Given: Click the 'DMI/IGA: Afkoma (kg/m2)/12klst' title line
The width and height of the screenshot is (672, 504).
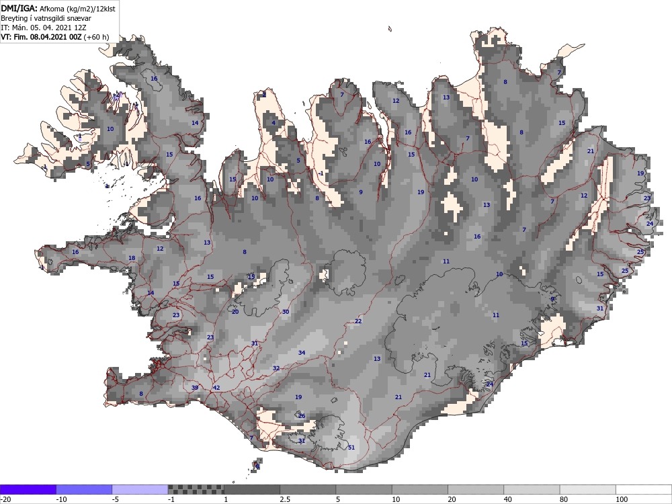Looking at the screenshot, I should [58, 8].
